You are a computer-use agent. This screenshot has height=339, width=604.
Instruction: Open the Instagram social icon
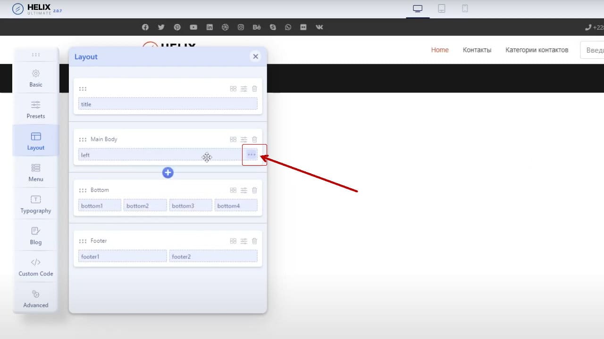[241, 27]
